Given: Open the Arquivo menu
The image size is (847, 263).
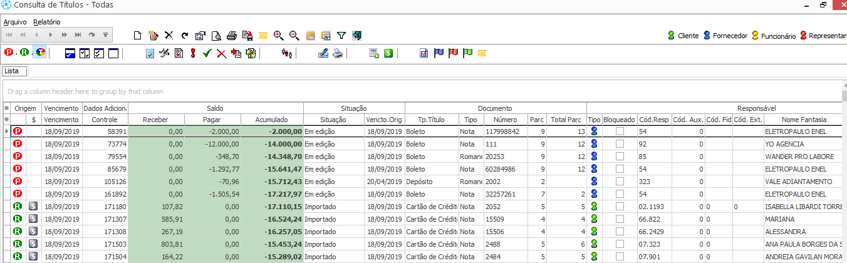Looking at the screenshot, I should pos(15,21).
